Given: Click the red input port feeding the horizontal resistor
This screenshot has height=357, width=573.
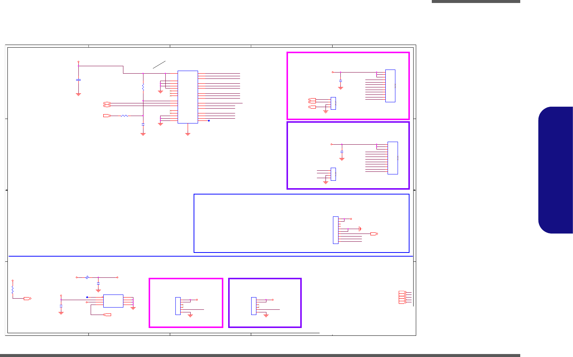Looking at the screenshot, I should click(107, 116).
